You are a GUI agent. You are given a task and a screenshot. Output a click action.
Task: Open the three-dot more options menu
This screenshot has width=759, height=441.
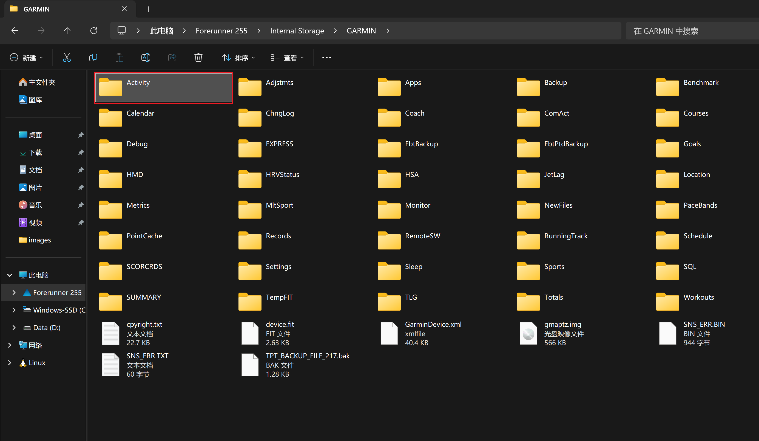pyautogui.click(x=326, y=58)
